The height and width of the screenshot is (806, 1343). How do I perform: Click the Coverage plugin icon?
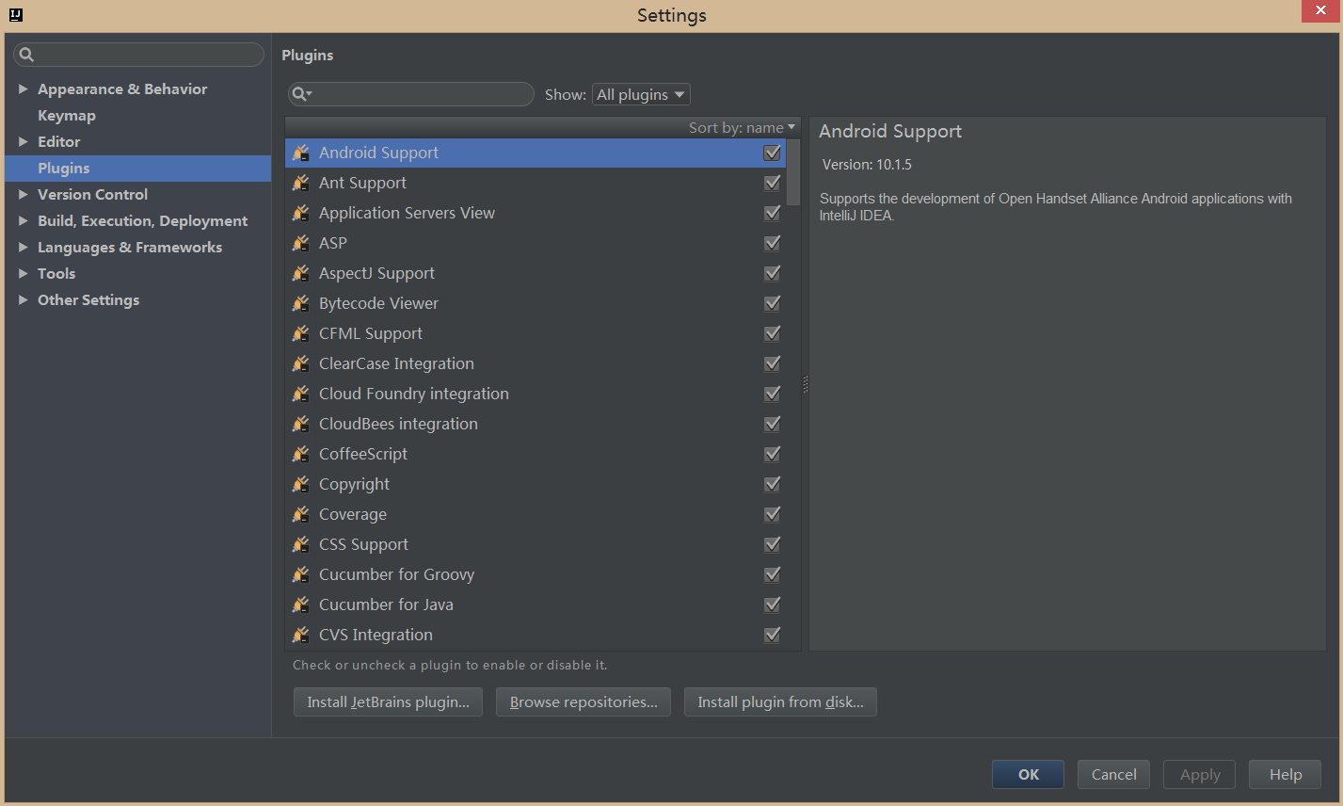coord(301,514)
